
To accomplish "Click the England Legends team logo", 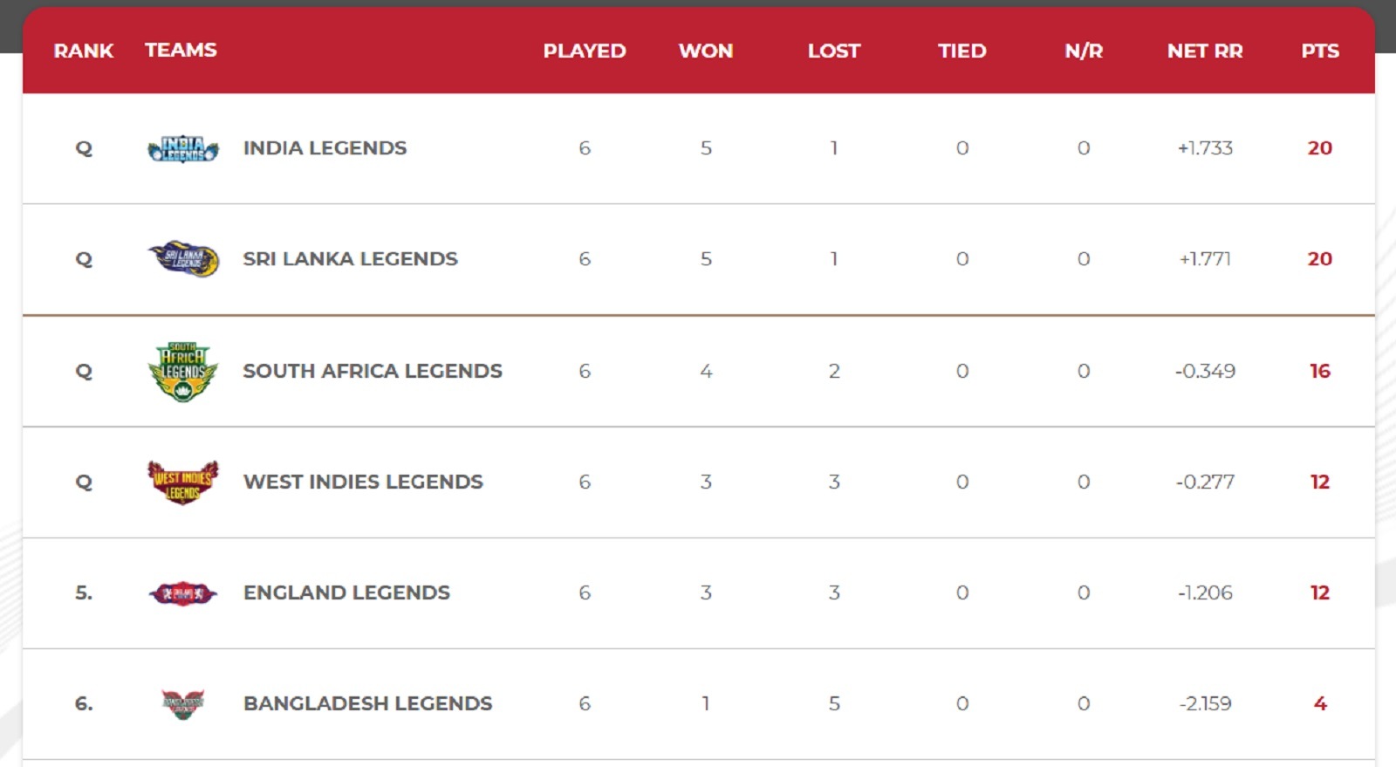I will 183,593.
